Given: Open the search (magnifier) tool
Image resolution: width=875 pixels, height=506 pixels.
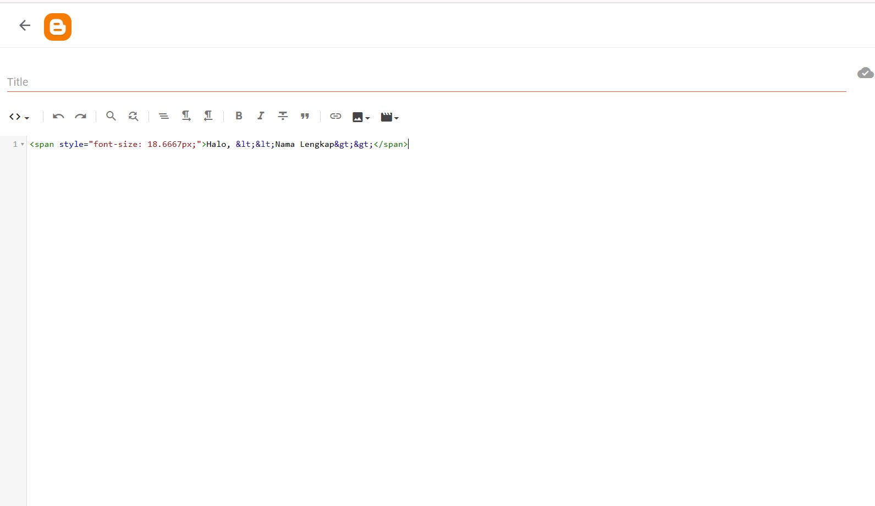Looking at the screenshot, I should pos(111,116).
